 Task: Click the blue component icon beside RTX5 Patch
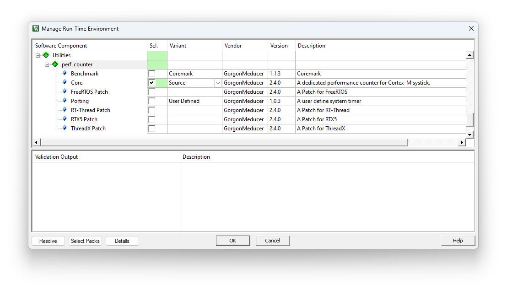65,119
